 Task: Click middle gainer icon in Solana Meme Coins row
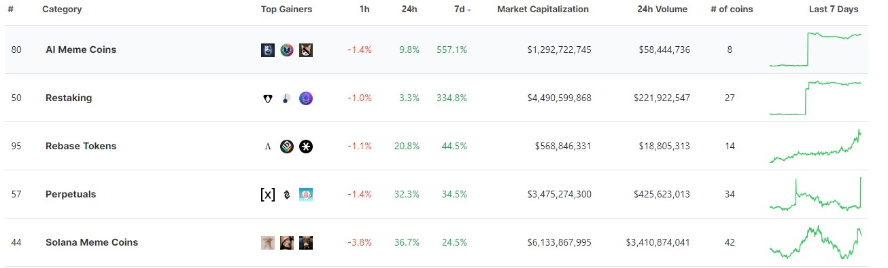click(x=287, y=243)
